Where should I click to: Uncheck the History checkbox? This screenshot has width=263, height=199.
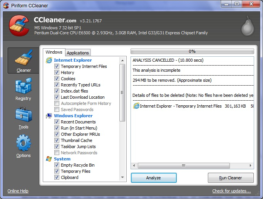pyautogui.click(x=57, y=73)
